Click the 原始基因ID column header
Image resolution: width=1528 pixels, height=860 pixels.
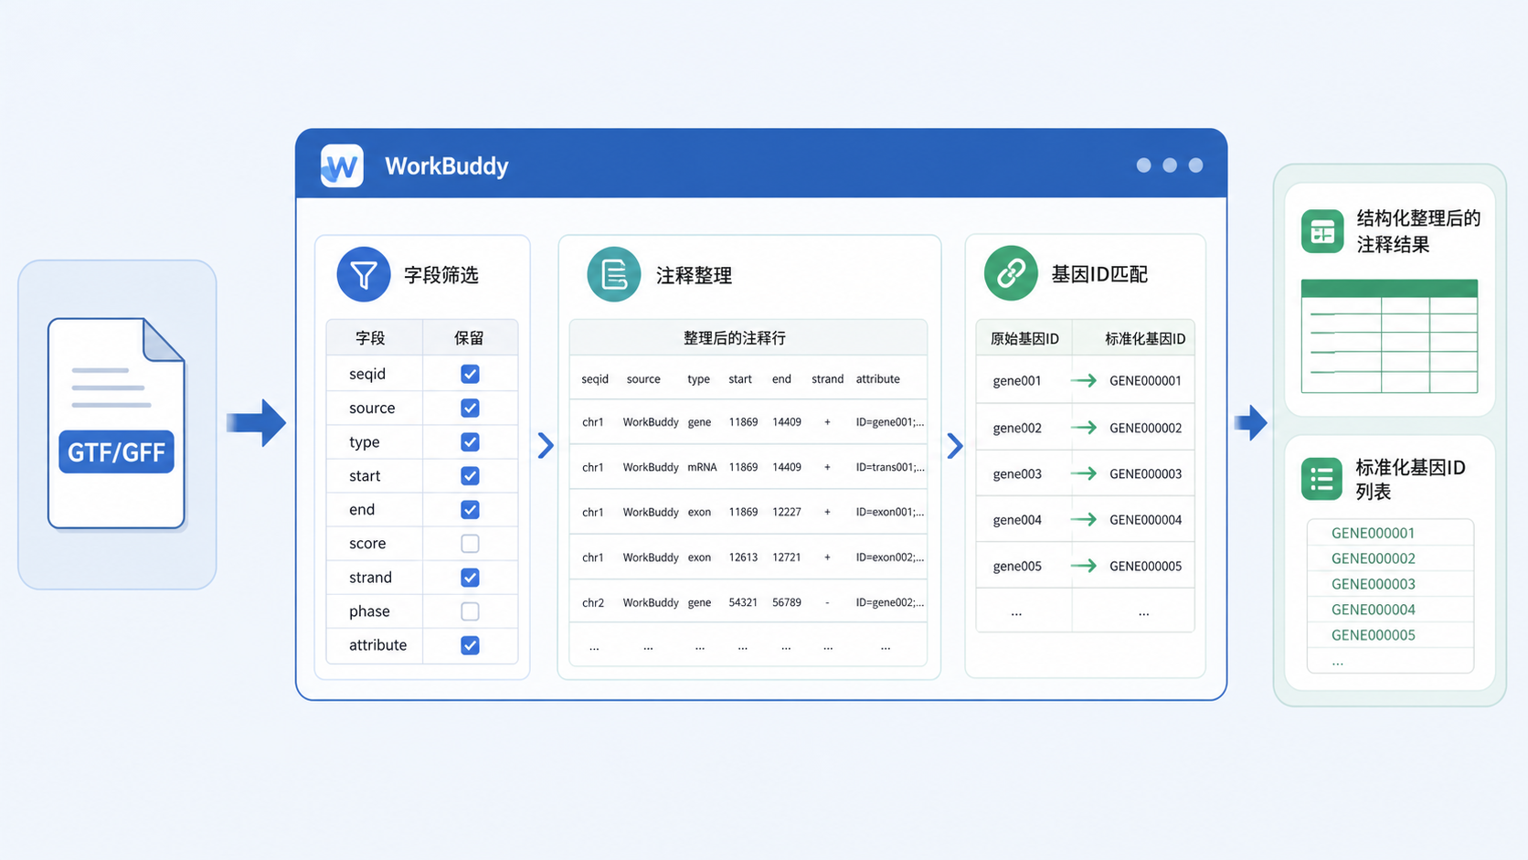pos(1024,339)
